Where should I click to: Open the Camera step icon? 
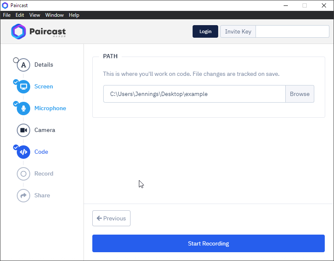pos(23,130)
